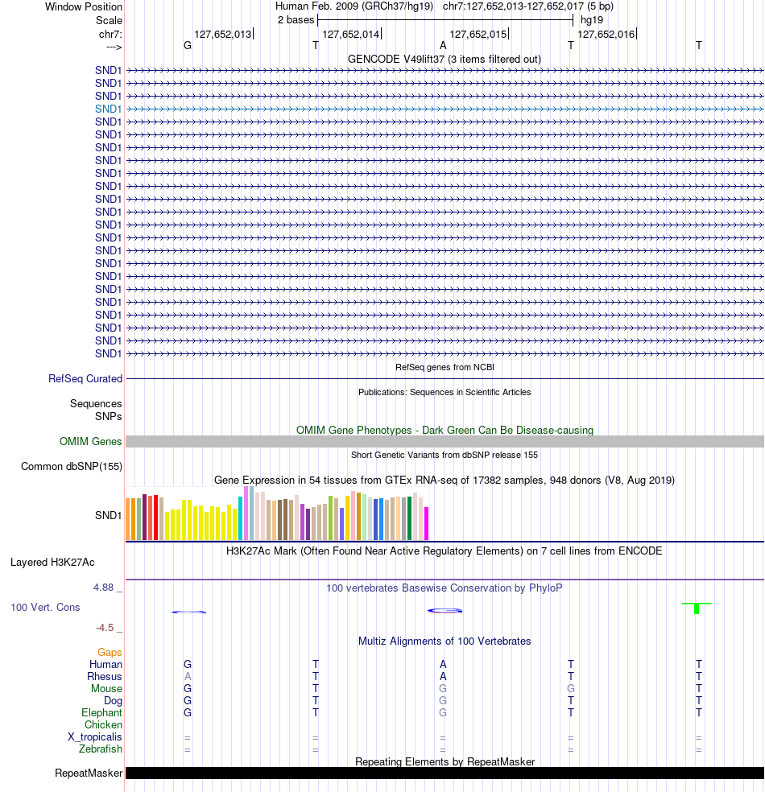Viewport: 765px width, 792px height.
Task: Open 'Short Genetic Variants from dbSNP release 155' title
Action: [445, 455]
